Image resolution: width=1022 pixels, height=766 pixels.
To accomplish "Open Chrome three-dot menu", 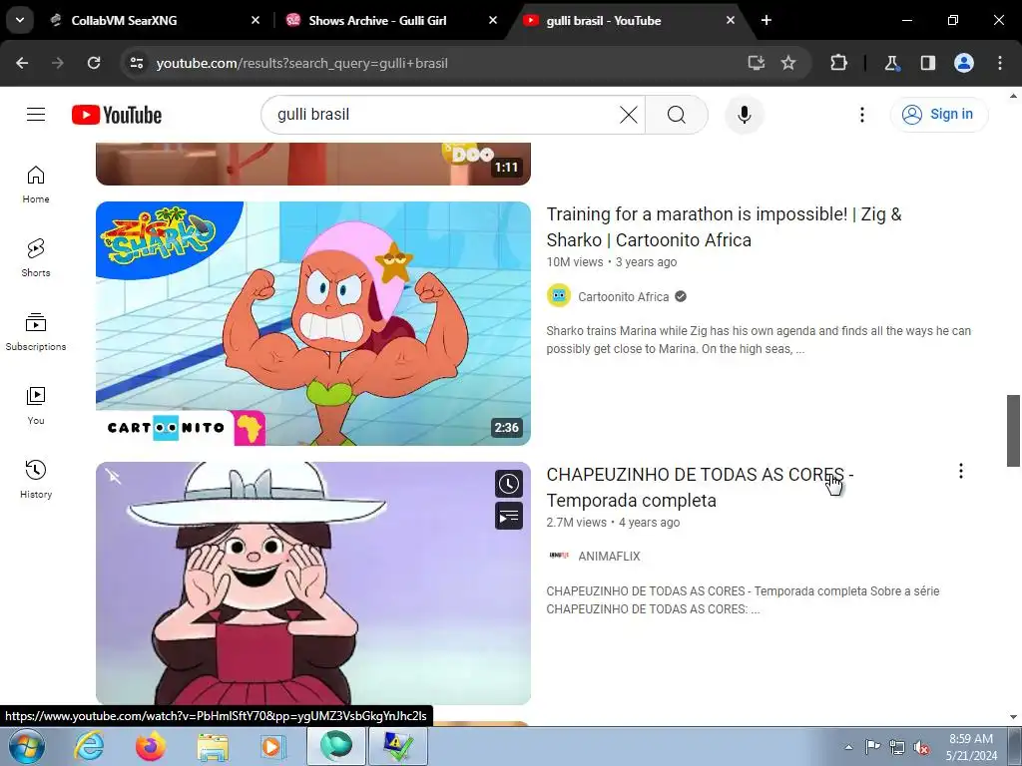I will pyautogui.click(x=1000, y=63).
